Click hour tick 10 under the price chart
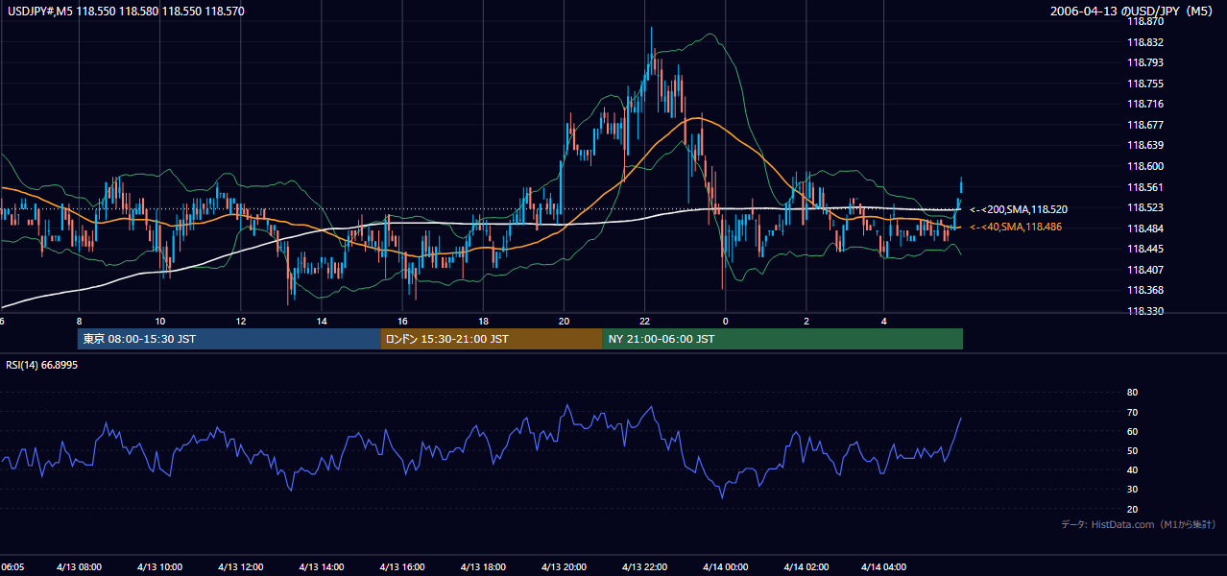Viewport: 1227px width, 576px height. pos(159,321)
